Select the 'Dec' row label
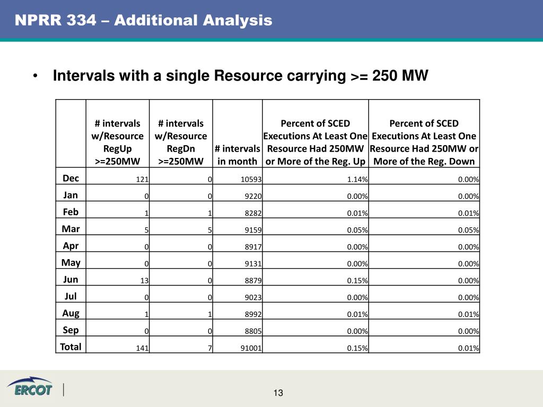The image size is (543, 407). click(71, 178)
